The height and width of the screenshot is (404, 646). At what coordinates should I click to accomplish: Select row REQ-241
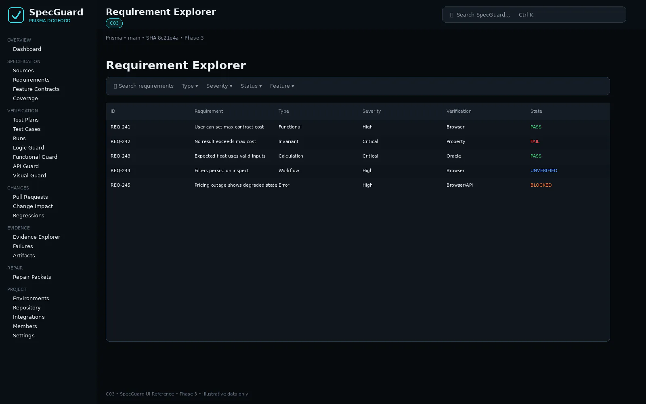click(358, 127)
